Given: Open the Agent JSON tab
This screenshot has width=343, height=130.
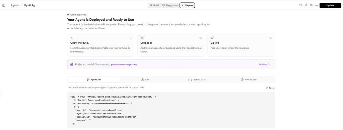Looking at the screenshot, I should 197,80.
